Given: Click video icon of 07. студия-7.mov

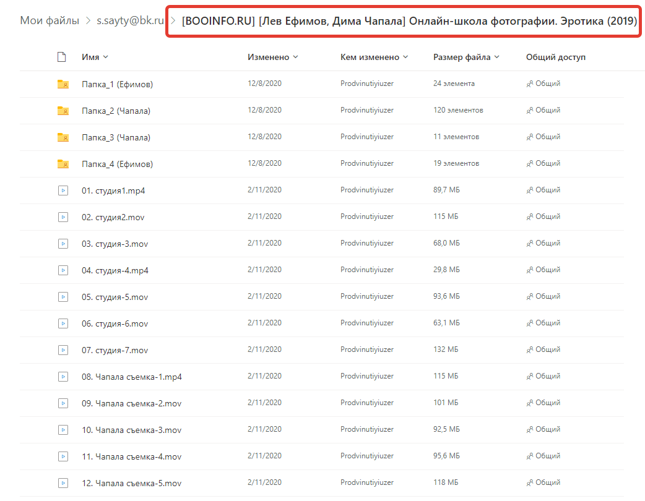Looking at the screenshot, I should click(63, 350).
